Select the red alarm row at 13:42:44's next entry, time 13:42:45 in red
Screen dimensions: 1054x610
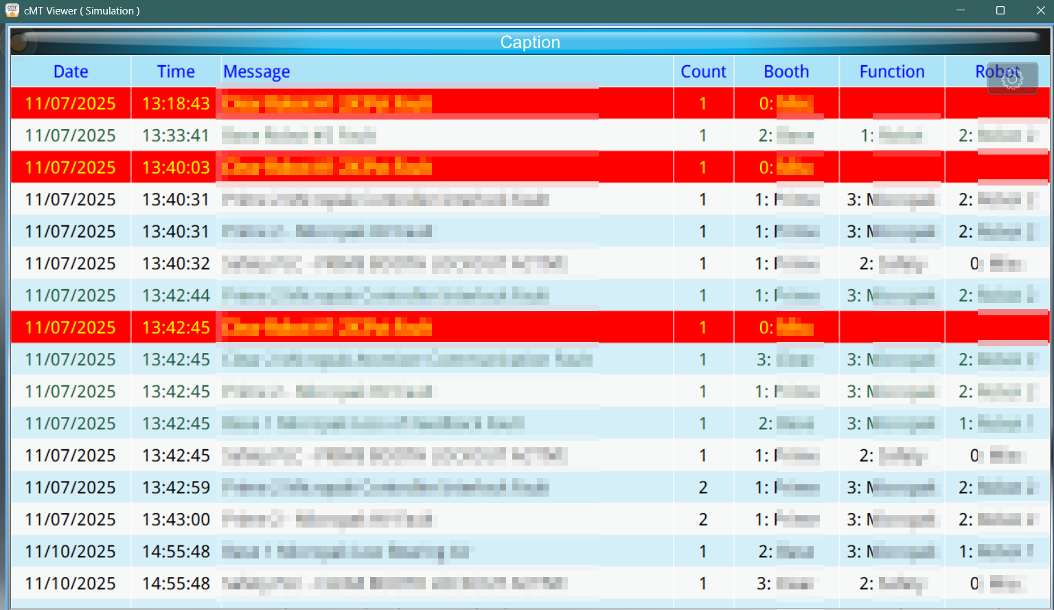point(412,328)
